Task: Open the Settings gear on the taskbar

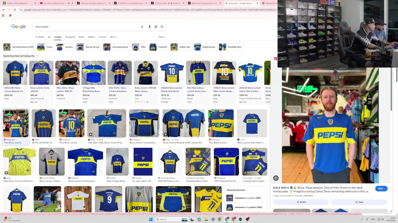Action: (x=213, y=219)
